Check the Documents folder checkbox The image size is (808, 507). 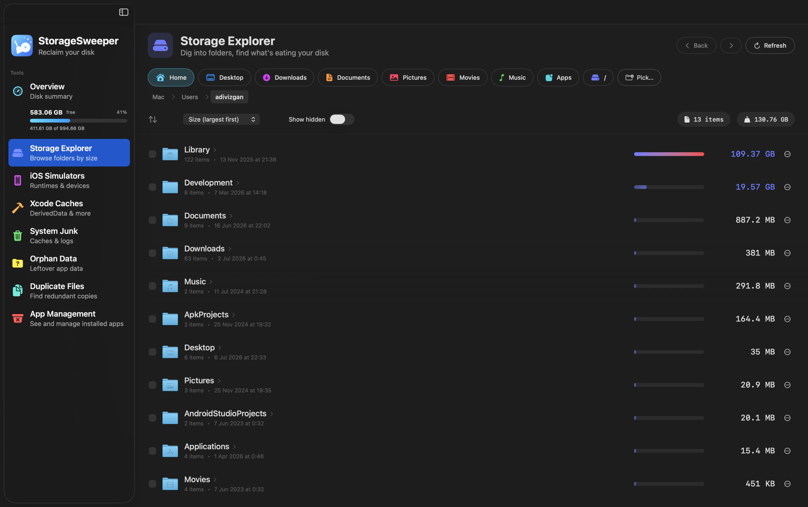tap(153, 220)
